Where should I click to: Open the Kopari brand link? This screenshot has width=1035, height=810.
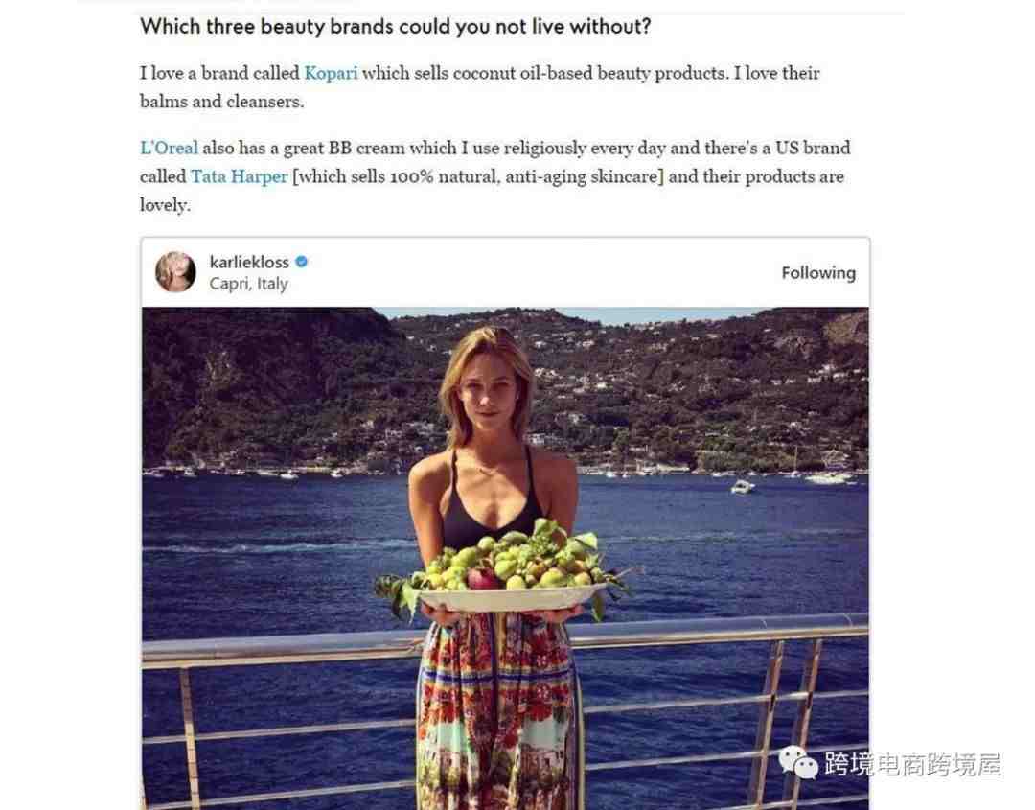[x=331, y=73]
